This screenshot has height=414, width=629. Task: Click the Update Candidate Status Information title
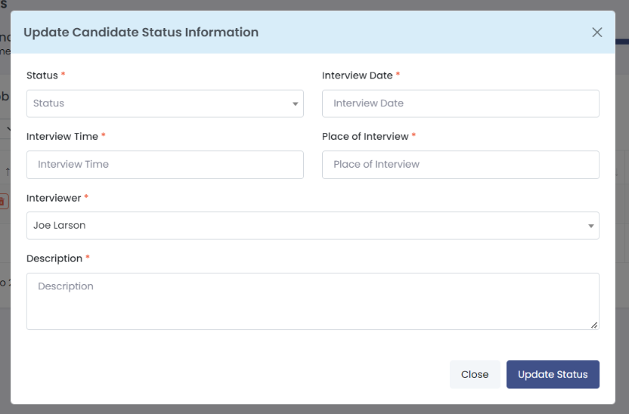click(x=141, y=32)
